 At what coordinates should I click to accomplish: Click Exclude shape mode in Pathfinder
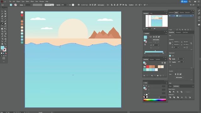[182, 92]
